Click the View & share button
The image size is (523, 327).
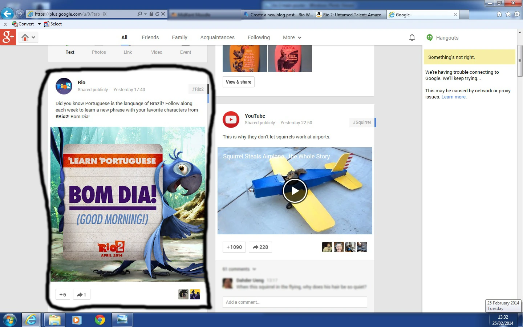point(238,82)
